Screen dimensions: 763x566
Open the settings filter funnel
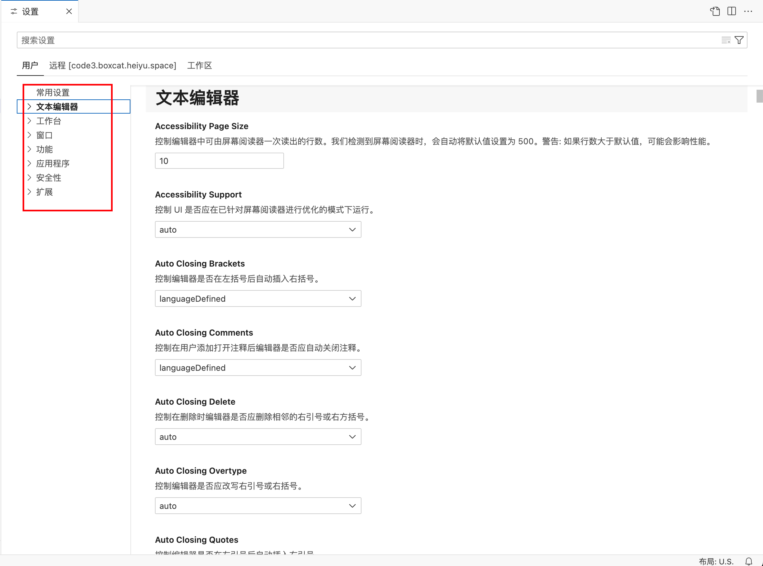click(x=739, y=40)
